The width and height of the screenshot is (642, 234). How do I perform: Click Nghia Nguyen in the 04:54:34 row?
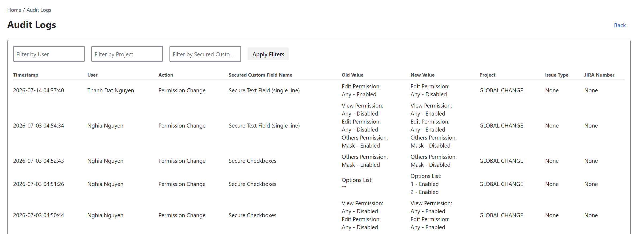tap(105, 126)
